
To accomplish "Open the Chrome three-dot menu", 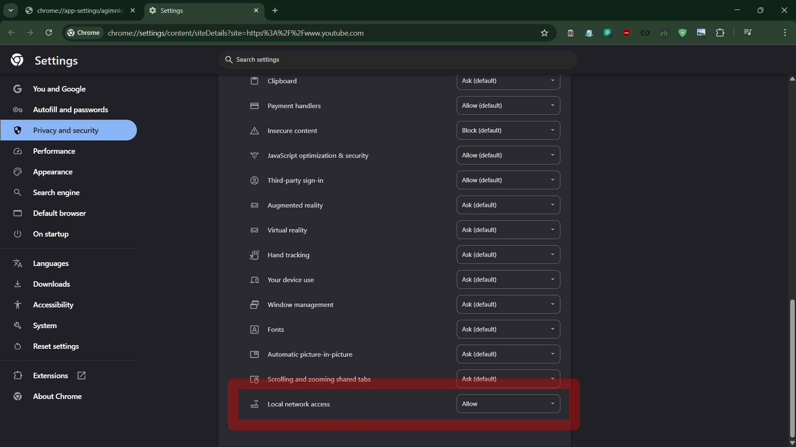I will (785, 33).
